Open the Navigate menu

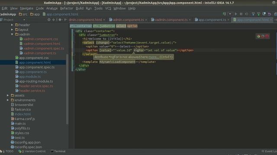click(26, 8)
